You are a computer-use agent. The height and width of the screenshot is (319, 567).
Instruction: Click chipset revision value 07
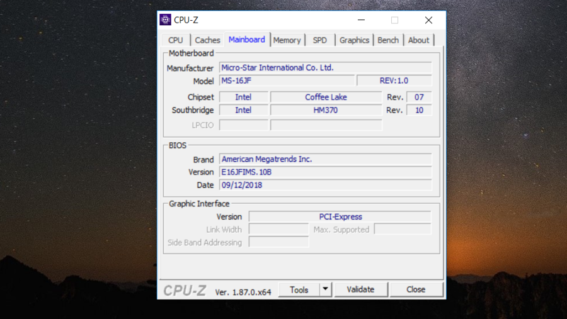point(419,97)
